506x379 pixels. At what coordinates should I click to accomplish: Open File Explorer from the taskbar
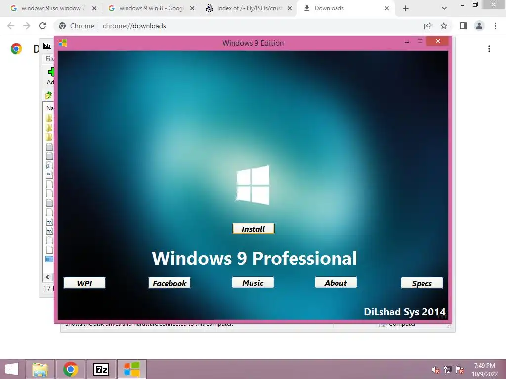click(x=40, y=369)
